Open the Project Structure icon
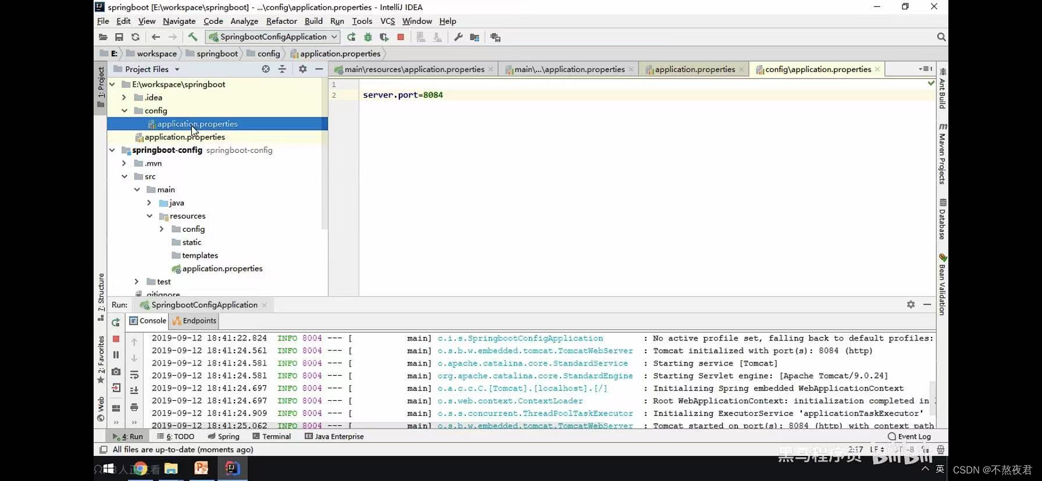The height and width of the screenshot is (481, 1042). coord(474,37)
